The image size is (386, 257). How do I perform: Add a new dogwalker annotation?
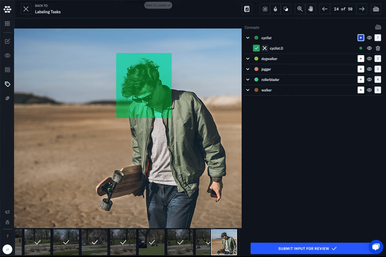pos(361,59)
